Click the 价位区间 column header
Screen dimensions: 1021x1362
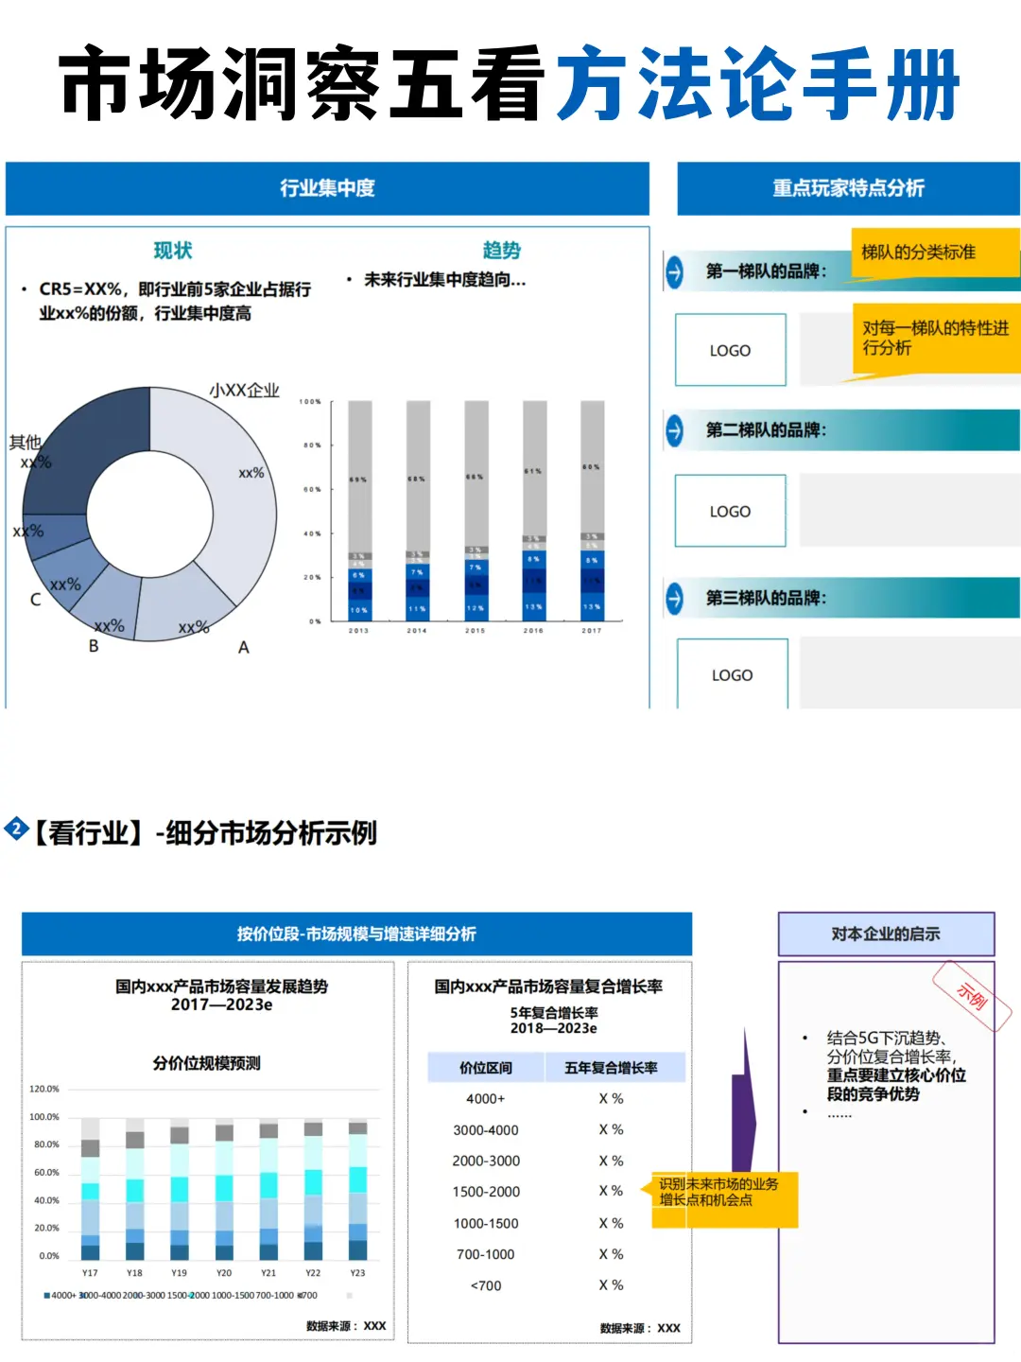[486, 1068]
